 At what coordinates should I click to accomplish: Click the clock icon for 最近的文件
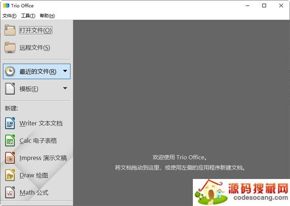[10, 71]
